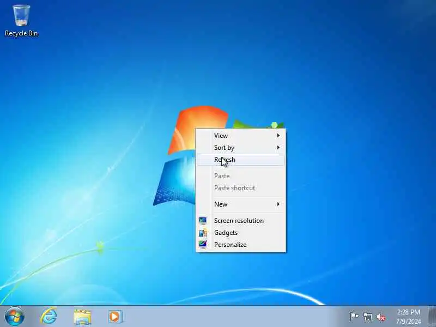The image size is (436, 327).
Task: Launch Windows Media Player from taskbar
Action: pyautogui.click(x=115, y=317)
